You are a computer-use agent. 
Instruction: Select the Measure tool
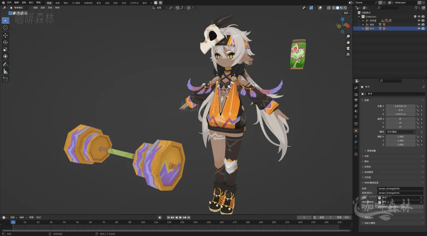pos(5,71)
